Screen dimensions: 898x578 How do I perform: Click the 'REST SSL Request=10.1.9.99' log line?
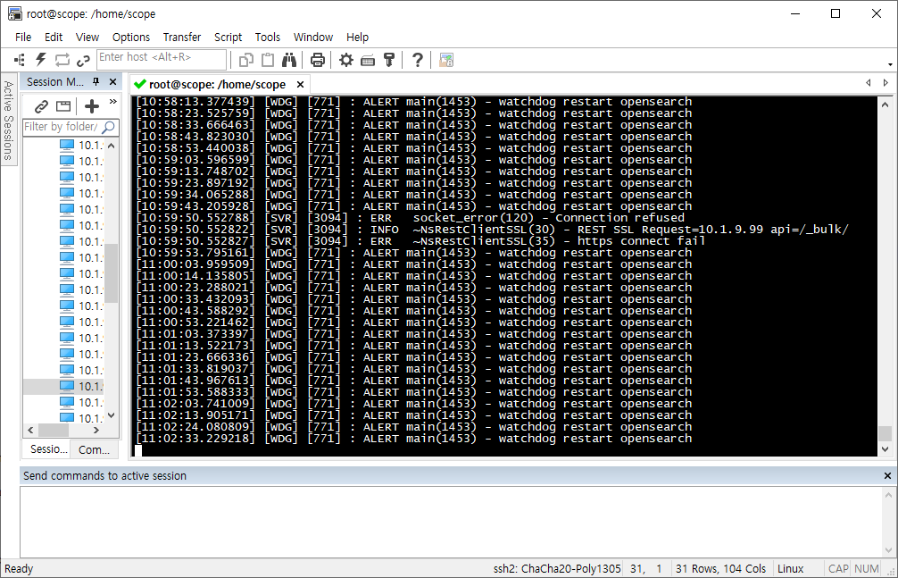click(492, 230)
